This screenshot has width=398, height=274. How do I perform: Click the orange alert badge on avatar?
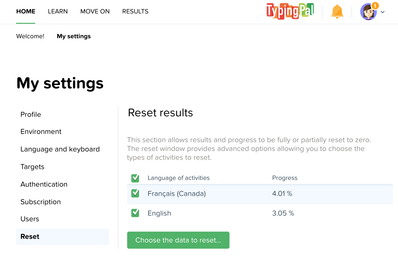pyautogui.click(x=375, y=6)
